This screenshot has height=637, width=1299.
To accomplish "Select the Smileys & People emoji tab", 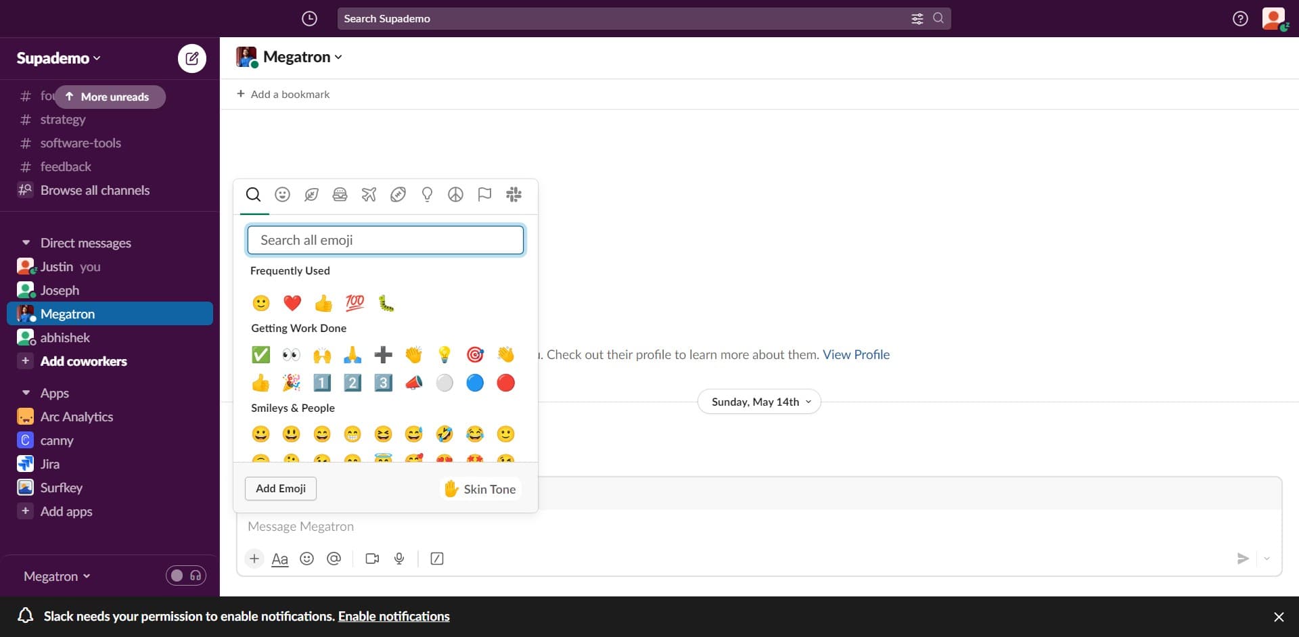I will 282,195.
